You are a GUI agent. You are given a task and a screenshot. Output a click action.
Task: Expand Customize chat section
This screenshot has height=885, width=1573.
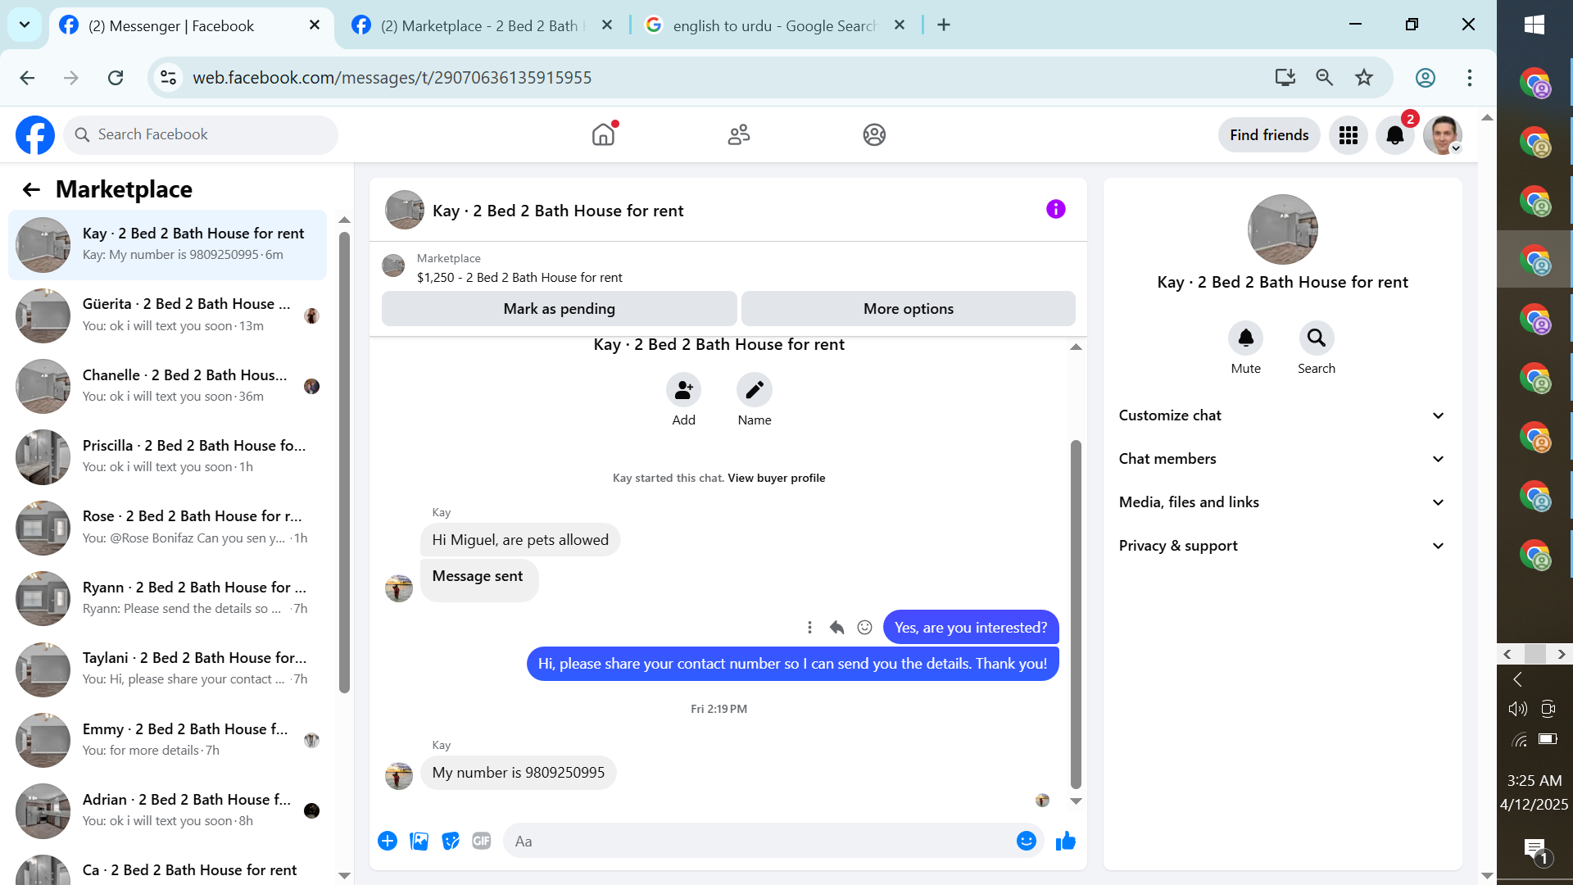point(1282,415)
